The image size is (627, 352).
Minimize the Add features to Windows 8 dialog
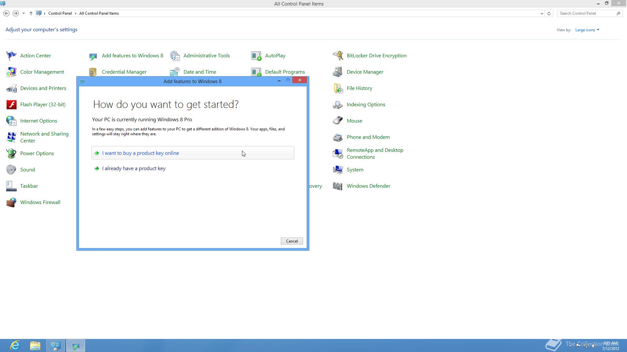coord(279,80)
